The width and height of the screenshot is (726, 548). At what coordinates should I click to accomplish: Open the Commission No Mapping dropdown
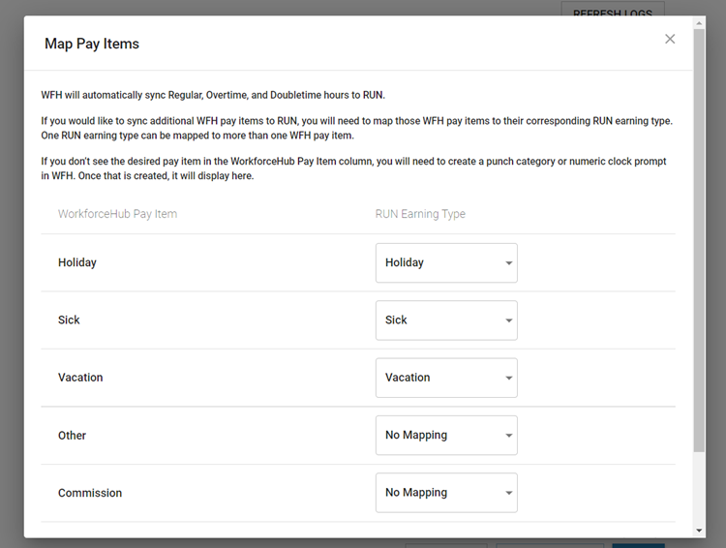(x=446, y=493)
